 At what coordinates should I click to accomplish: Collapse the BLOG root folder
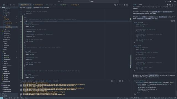pyautogui.click(x=9, y=7)
